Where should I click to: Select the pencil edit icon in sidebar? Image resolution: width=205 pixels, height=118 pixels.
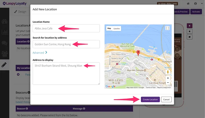[4, 65]
